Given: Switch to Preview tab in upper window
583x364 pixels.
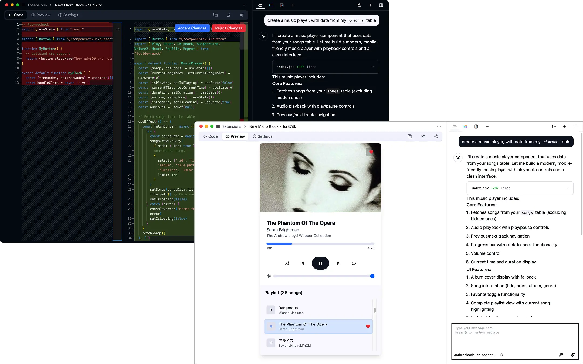Looking at the screenshot, I should click(41, 15).
